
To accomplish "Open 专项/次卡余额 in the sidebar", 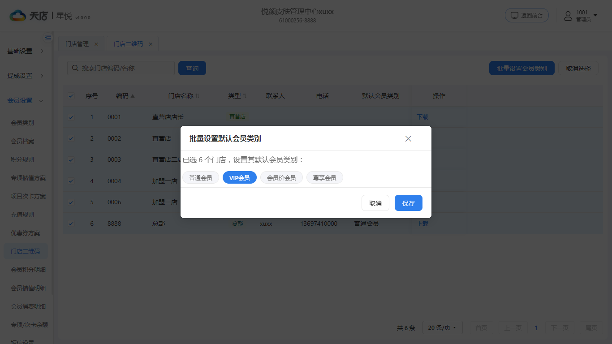I will coord(29,325).
